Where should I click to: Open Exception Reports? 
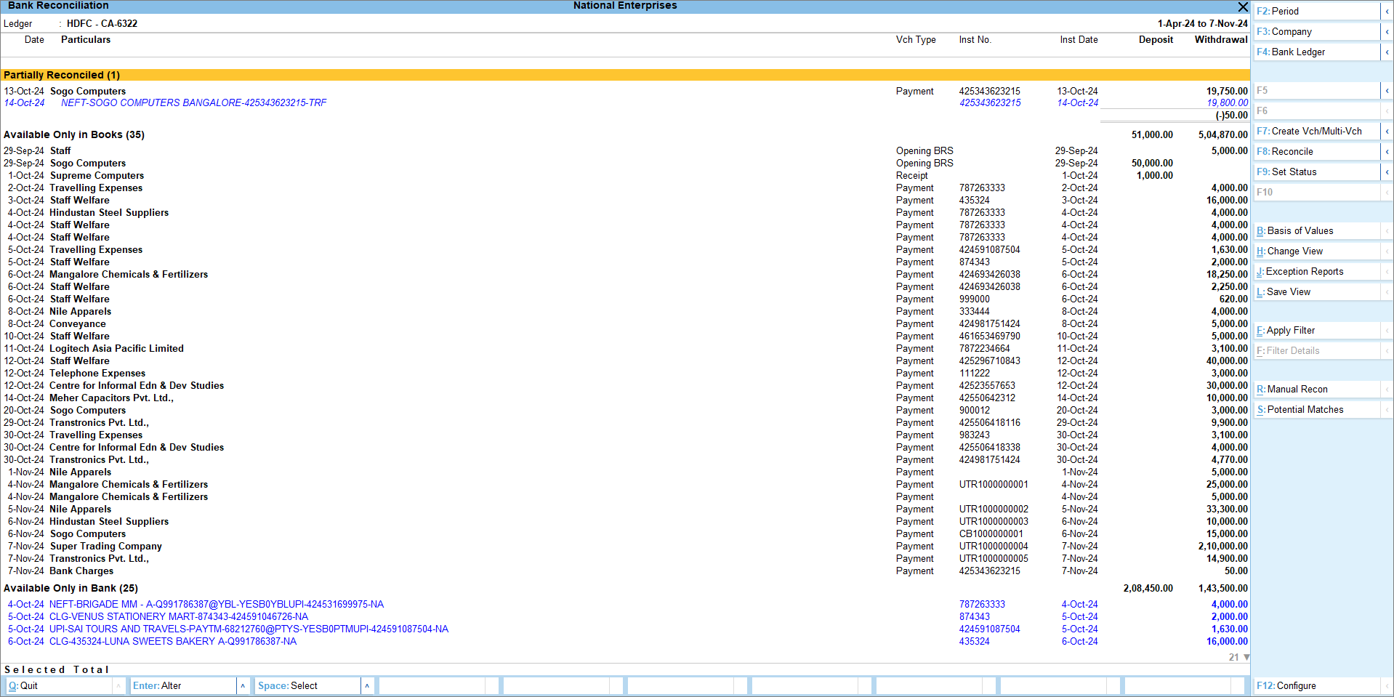point(1316,271)
